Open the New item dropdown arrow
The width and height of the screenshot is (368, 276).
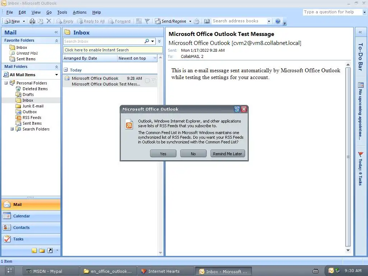pyautogui.click(x=24, y=21)
